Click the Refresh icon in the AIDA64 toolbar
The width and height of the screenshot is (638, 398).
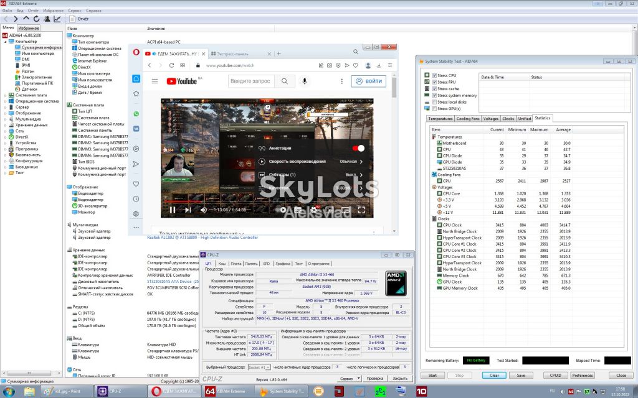36,19
